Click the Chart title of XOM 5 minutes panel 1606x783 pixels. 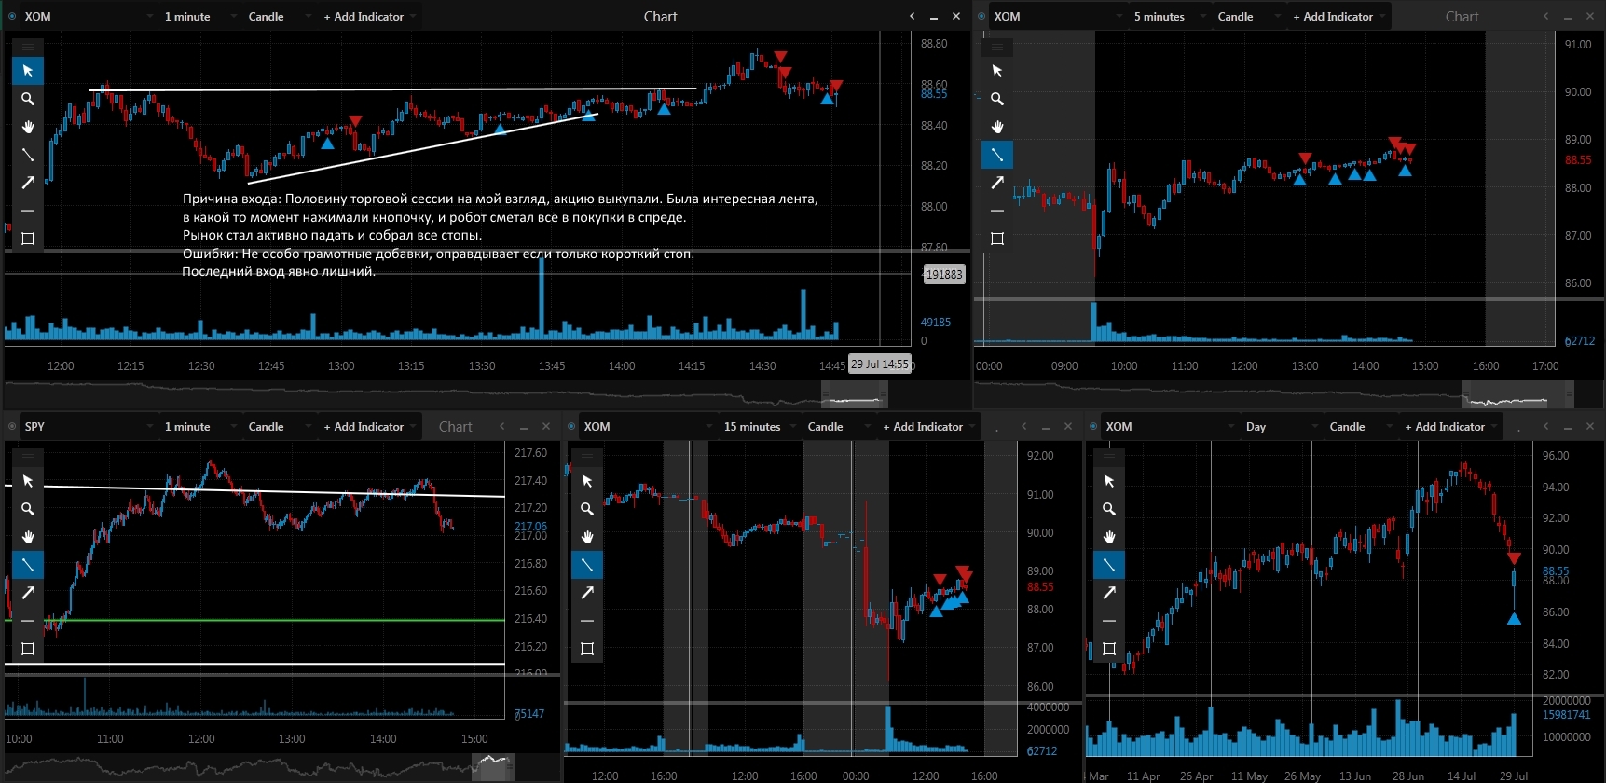point(1462,16)
